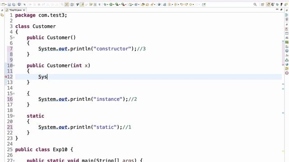The height and width of the screenshot is (162, 289).
Task: Open the Run configurations dropdown arrow
Action: [113, 5]
